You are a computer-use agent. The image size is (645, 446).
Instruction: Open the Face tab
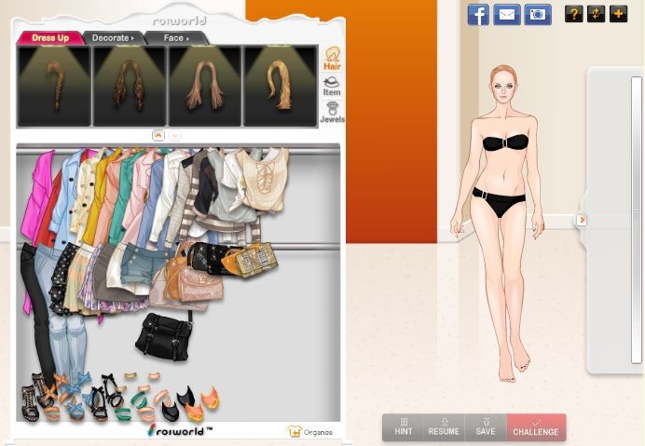(175, 38)
